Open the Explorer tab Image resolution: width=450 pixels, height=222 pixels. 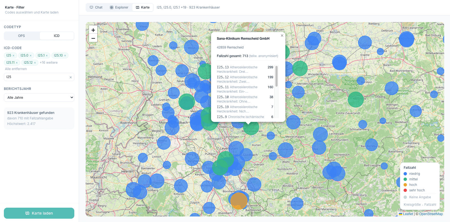pos(119,7)
